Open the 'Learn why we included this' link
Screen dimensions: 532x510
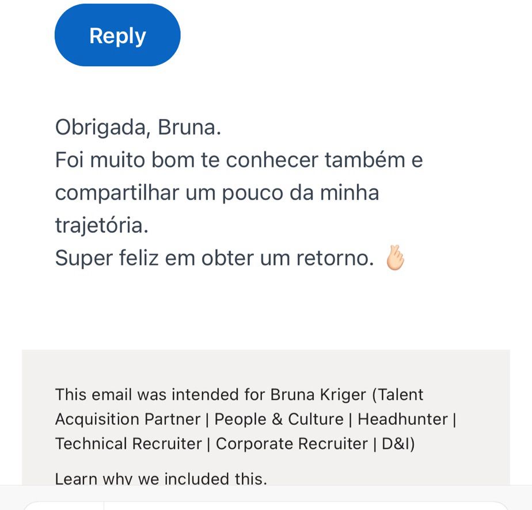pyautogui.click(x=161, y=478)
